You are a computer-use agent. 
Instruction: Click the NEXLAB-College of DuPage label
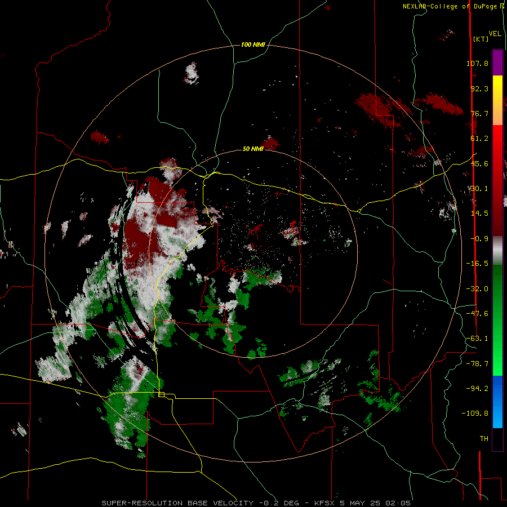(x=451, y=6)
